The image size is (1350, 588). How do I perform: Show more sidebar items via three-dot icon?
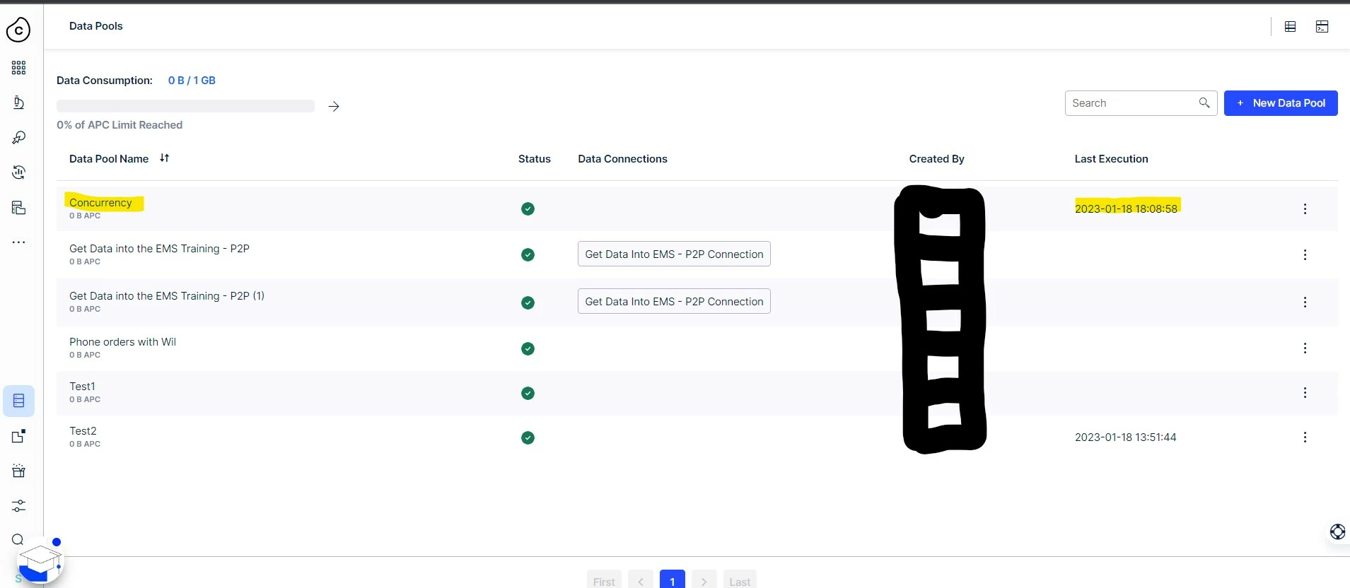tap(18, 242)
